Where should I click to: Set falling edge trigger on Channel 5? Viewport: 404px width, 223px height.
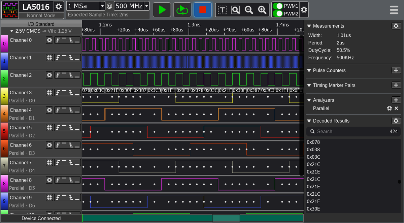pyautogui.click(x=71, y=128)
